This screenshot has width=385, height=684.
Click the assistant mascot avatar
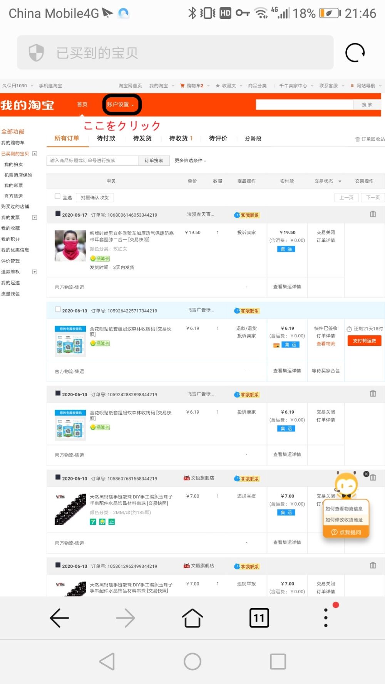(346, 485)
